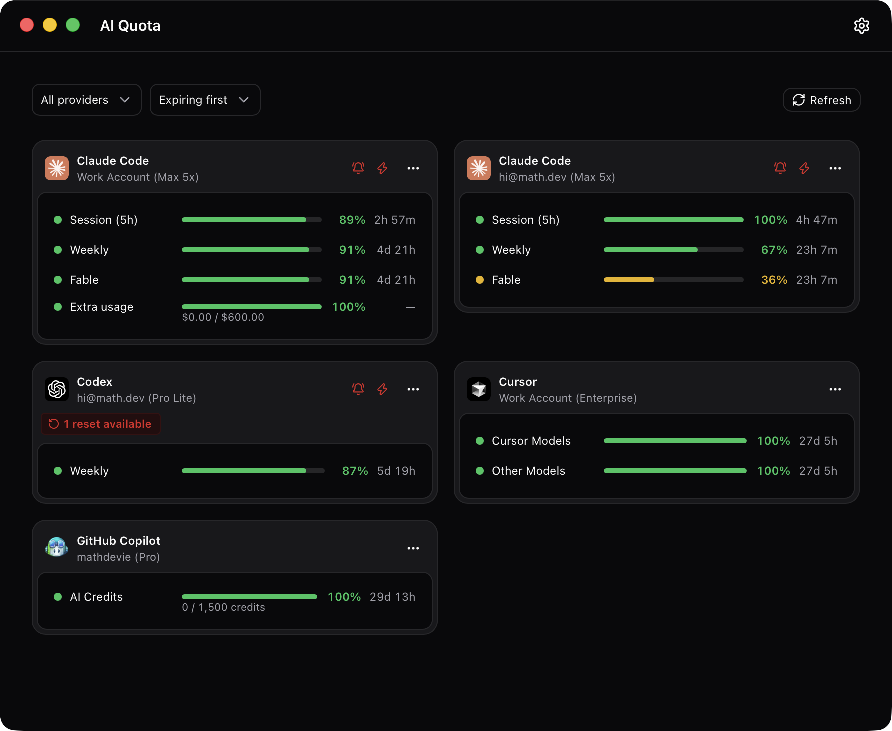Click the Claude Code logo on hi@math.dev Max 5x card
The height and width of the screenshot is (731, 892).
click(x=479, y=168)
